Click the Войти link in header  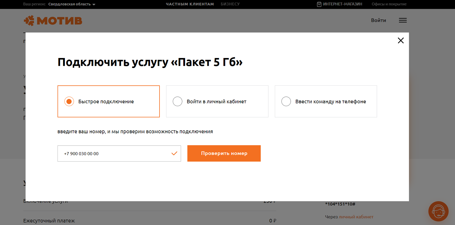point(379,20)
